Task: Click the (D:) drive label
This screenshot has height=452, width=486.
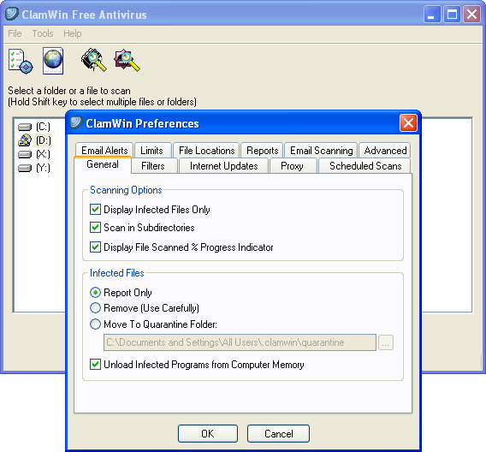Action: 44,140
